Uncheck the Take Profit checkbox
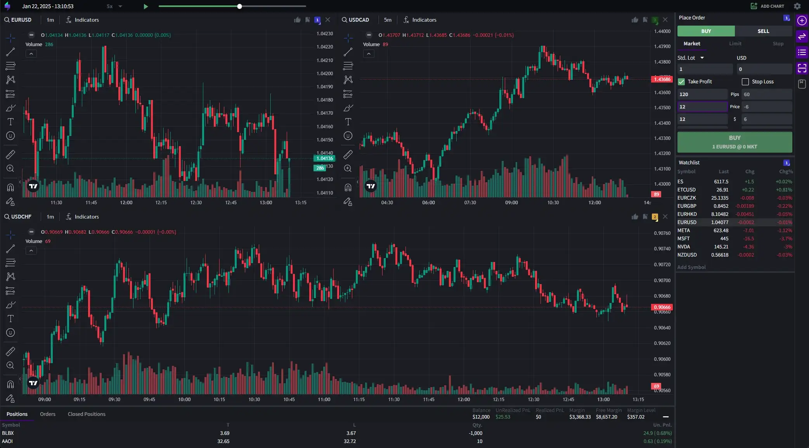Screen dimensions: 809x448 pyautogui.click(x=682, y=82)
